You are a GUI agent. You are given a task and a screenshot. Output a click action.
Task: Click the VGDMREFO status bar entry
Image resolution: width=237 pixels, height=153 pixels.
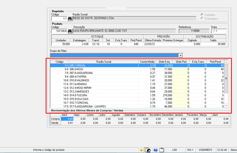tap(205, 150)
